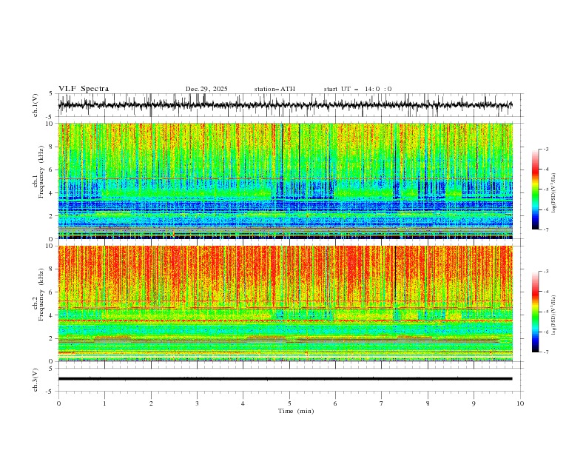Click the "9" tick label on the Time axis

tap(474, 403)
